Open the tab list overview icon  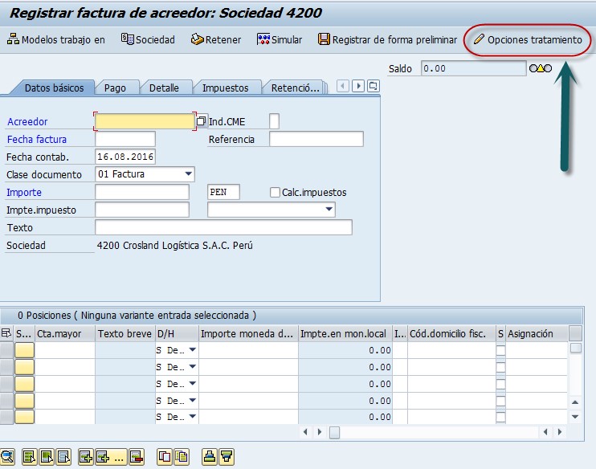click(374, 86)
